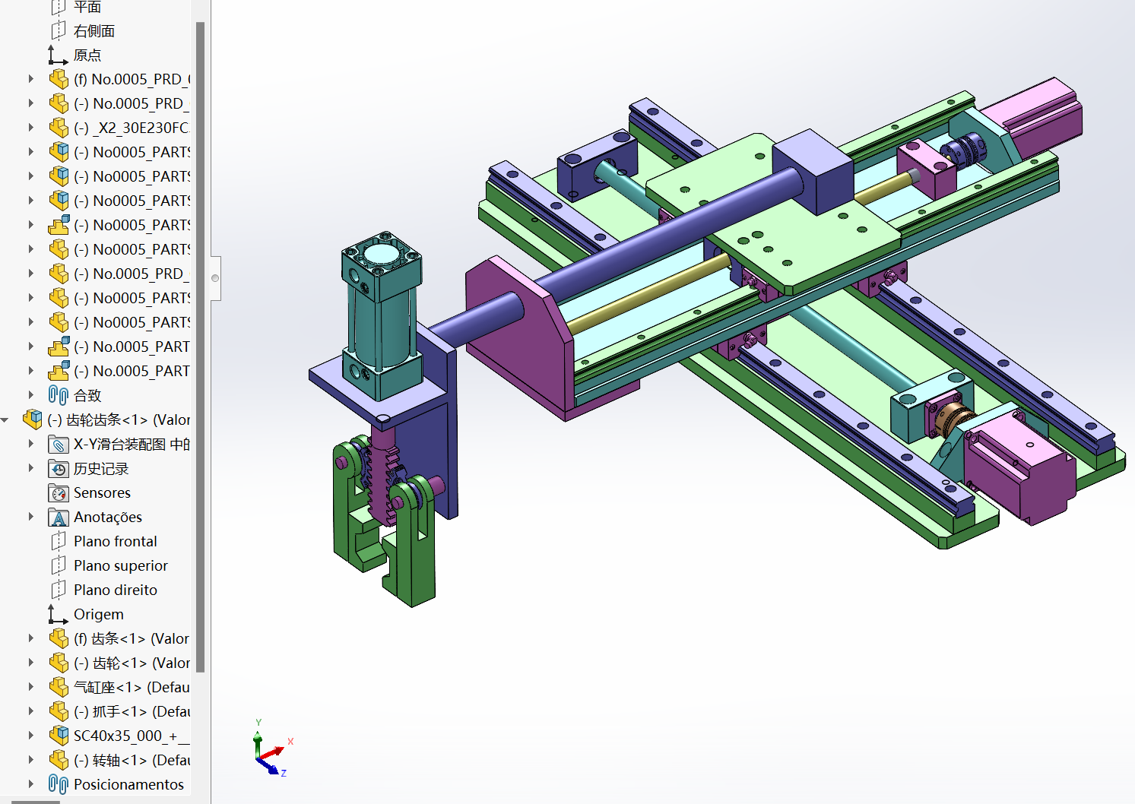Click the 合致 mates paperclip icon

pyautogui.click(x=58, y=395)
